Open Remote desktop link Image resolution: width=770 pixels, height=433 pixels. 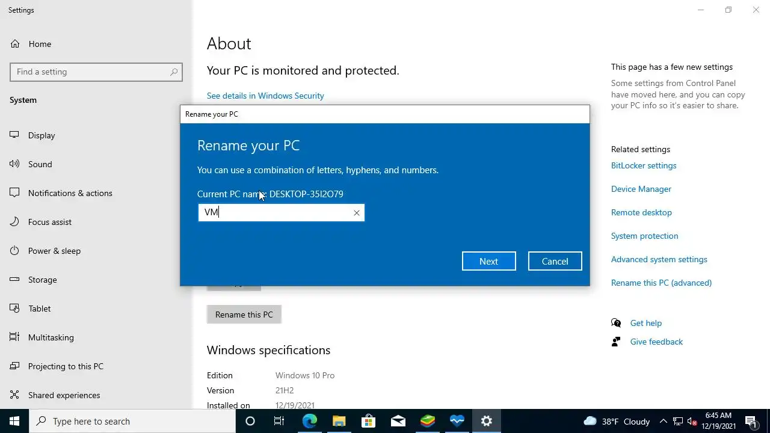[x=641, y=212]
